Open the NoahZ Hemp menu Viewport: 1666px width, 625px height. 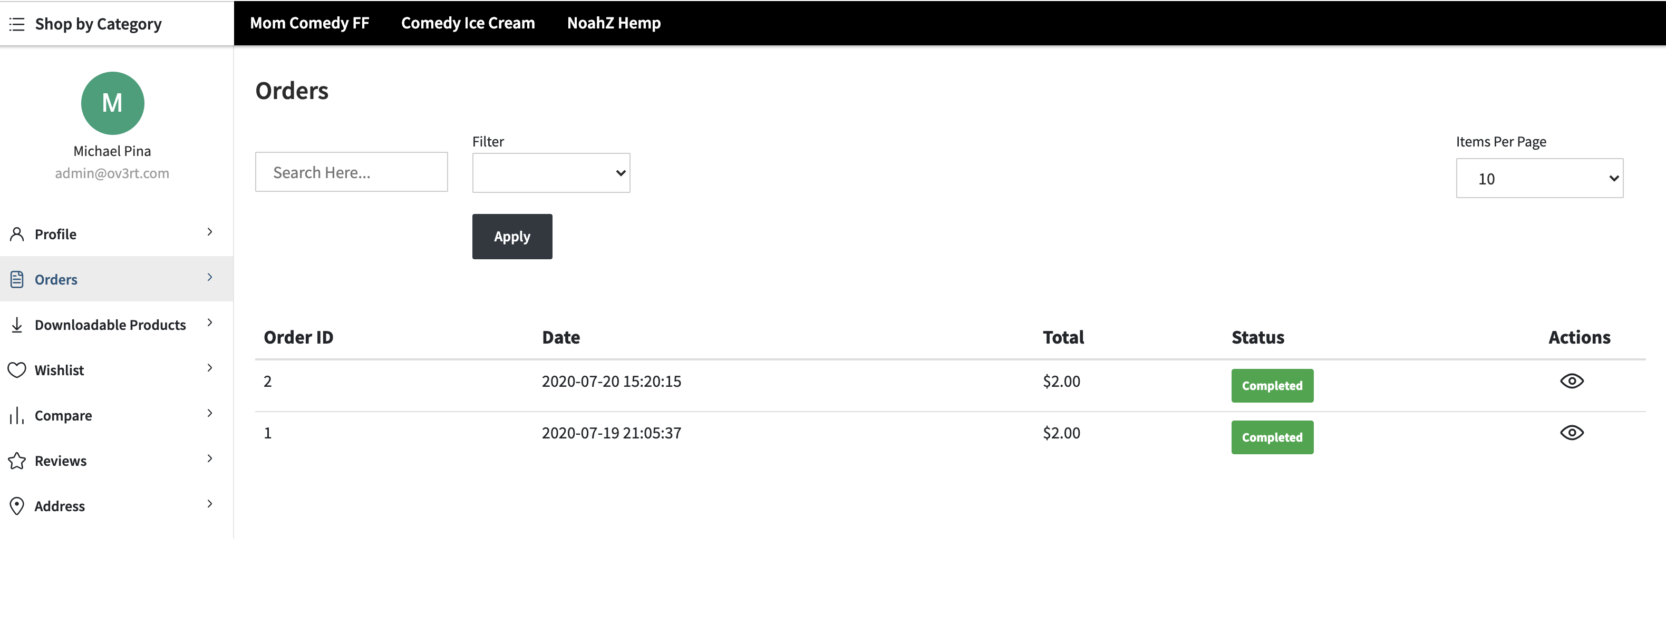[614, 23]
